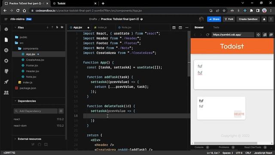The width and height of the screenshot is (275, 155).
Task: Click the Chrome reload button
Action: (18, 10)
